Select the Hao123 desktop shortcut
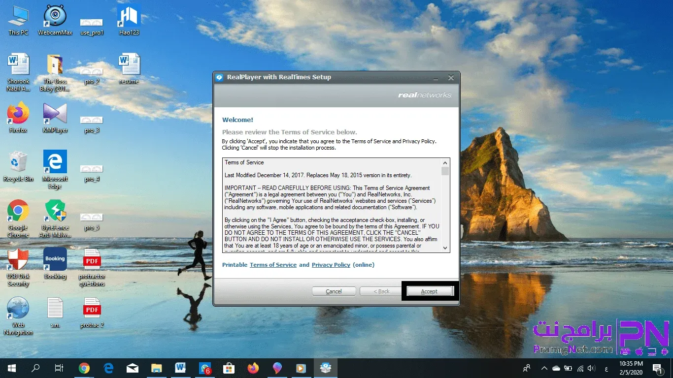673x378 pixels. [x=129, y=21]
